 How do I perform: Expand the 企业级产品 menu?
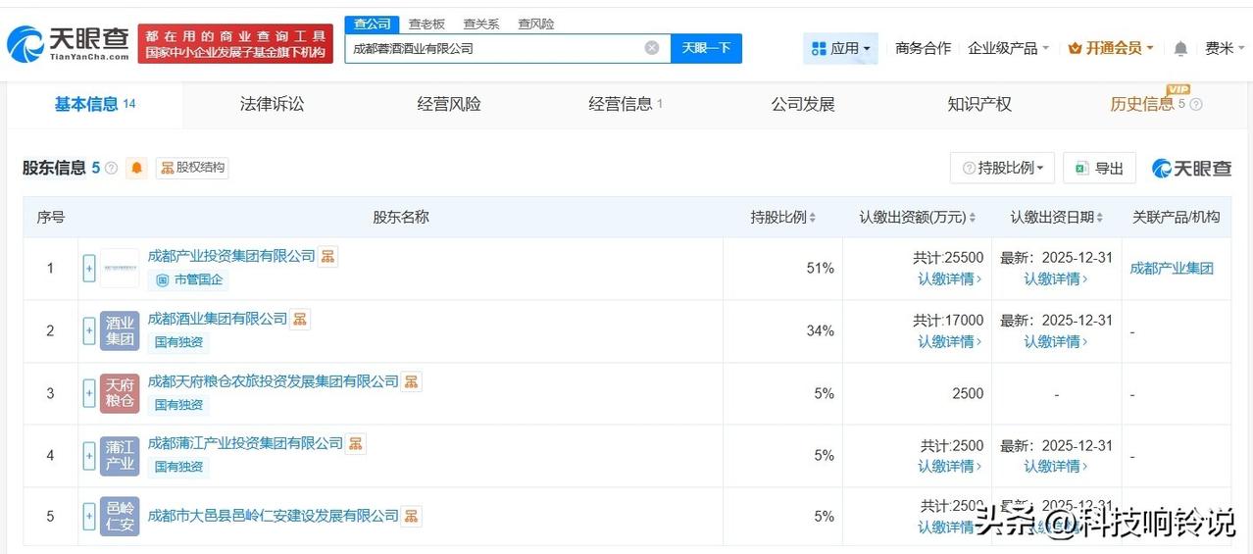(1008, 48)
